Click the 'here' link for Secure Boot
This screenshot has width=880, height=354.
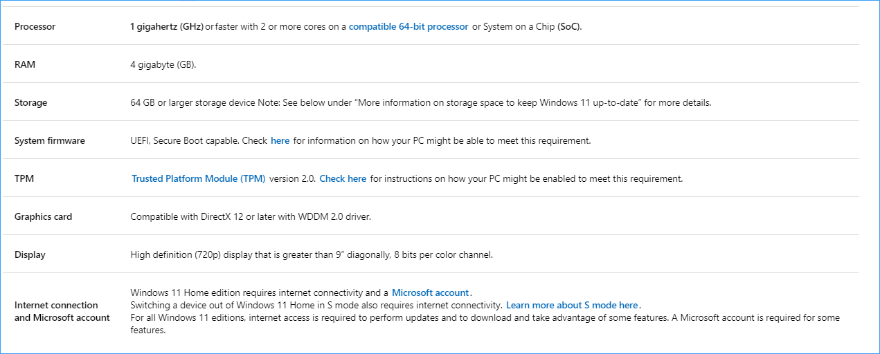(280, 140)
